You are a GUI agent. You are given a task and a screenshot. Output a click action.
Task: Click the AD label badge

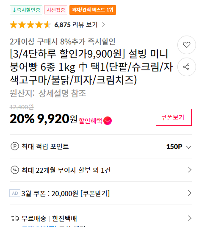coord(15,193)
